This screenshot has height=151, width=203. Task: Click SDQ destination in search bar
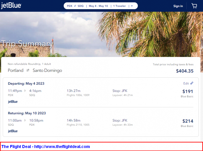[81, 6]
